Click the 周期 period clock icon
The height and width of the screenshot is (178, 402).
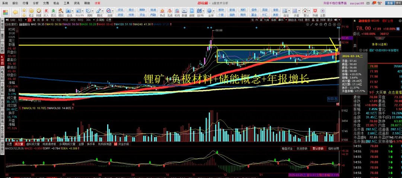click(88, 11)
